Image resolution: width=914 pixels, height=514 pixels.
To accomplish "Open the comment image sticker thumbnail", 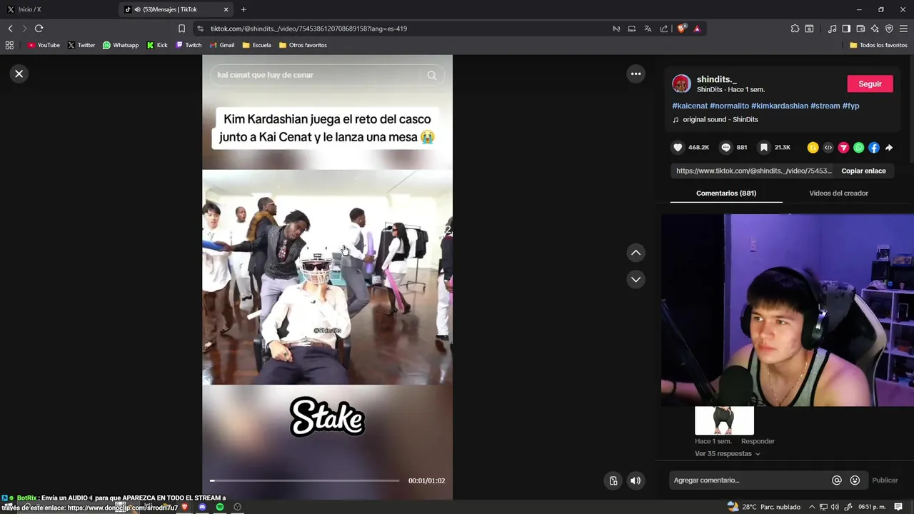I will (x=724, y=420).
